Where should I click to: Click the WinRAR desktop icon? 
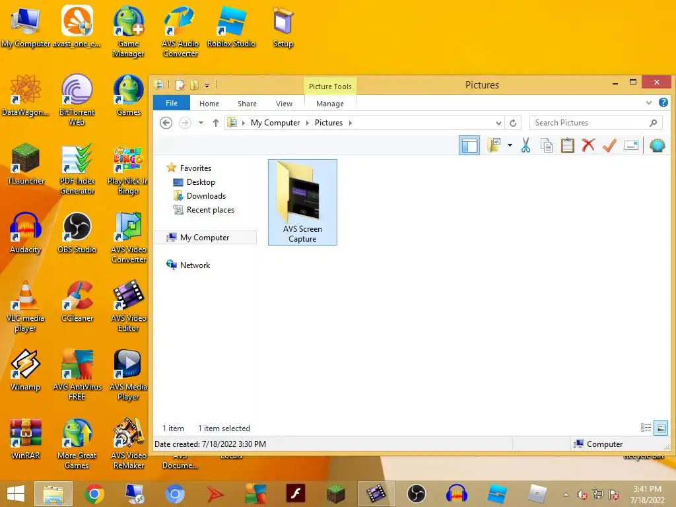[26, 439]
